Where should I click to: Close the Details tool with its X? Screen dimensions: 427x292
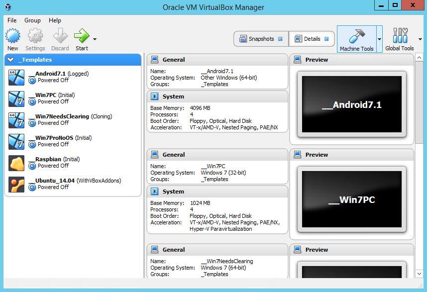coord(326,39)
